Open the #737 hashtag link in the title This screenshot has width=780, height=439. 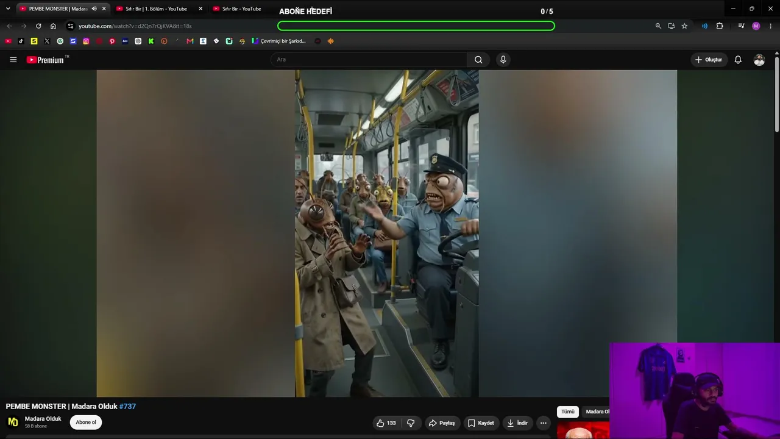click(x=127, y=407)
